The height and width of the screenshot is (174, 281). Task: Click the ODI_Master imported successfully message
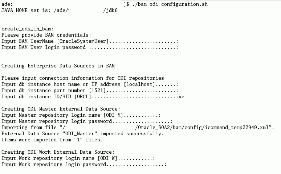click(x=83, y=133)
